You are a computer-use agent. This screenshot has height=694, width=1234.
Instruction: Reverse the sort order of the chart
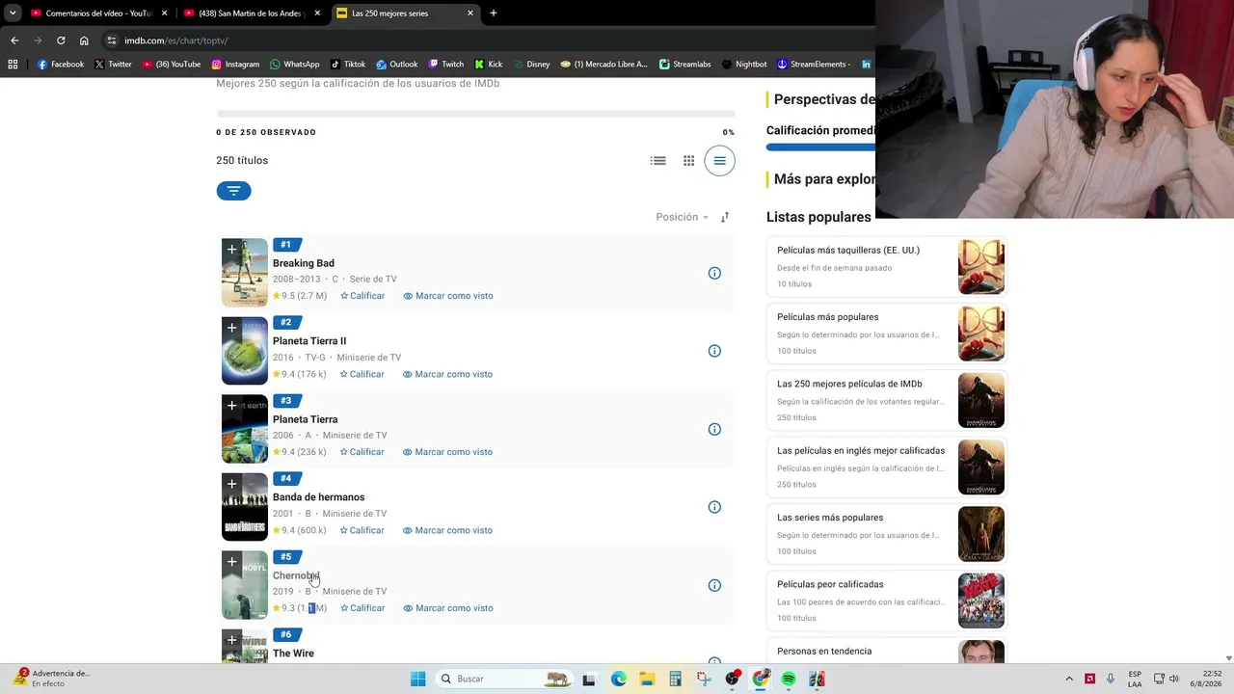[725, 217]
